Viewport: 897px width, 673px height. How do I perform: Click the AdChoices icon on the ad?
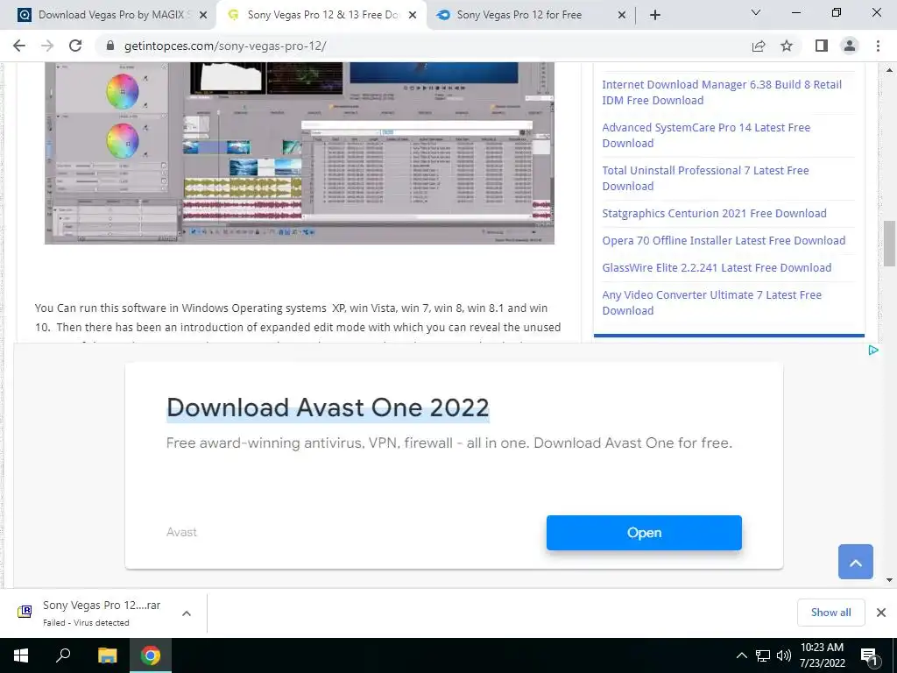coord(873,351)
